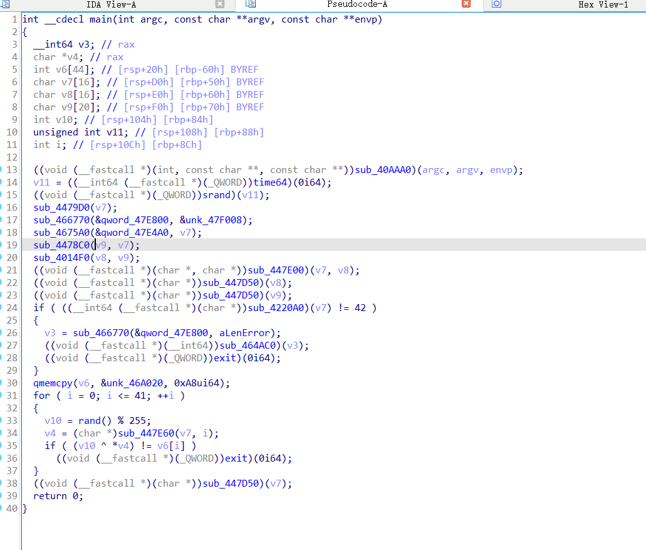This screenshot has width=646, height=550.
Task: Click sub_4478C0 on highlighted line 19
Action: pyautogui.click(x=61, y=245)
